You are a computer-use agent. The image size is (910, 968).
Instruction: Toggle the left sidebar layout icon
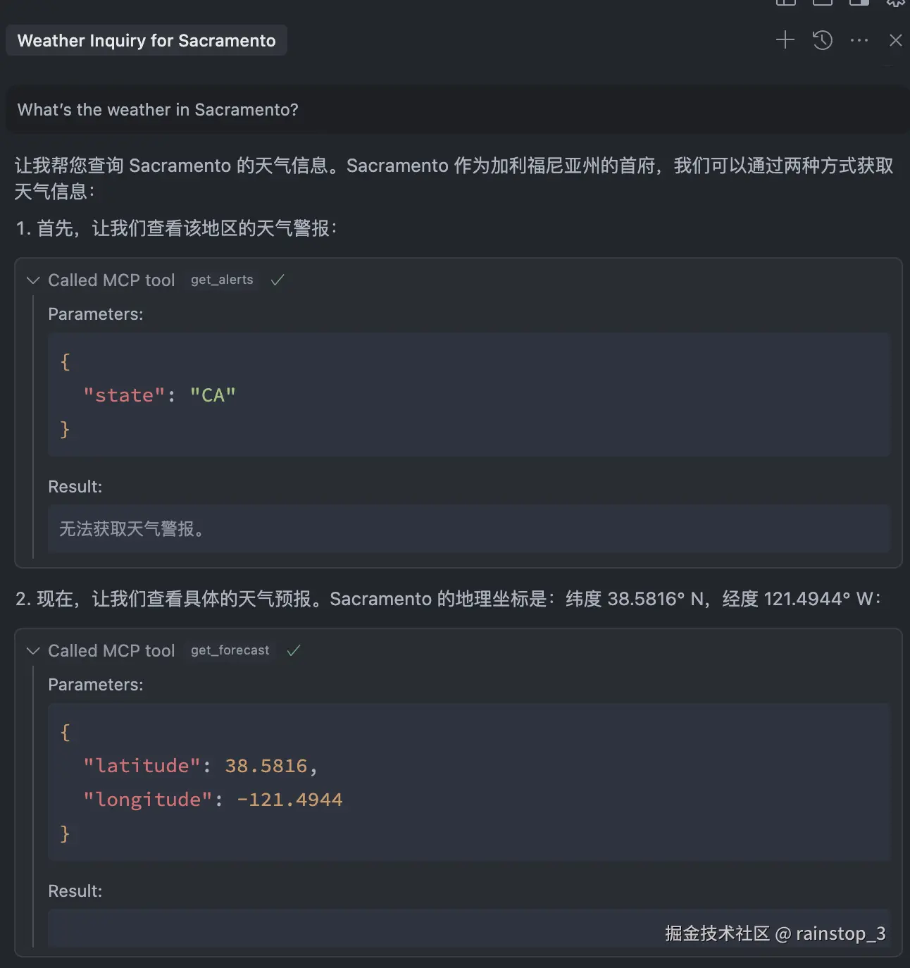tap(785, 2)
